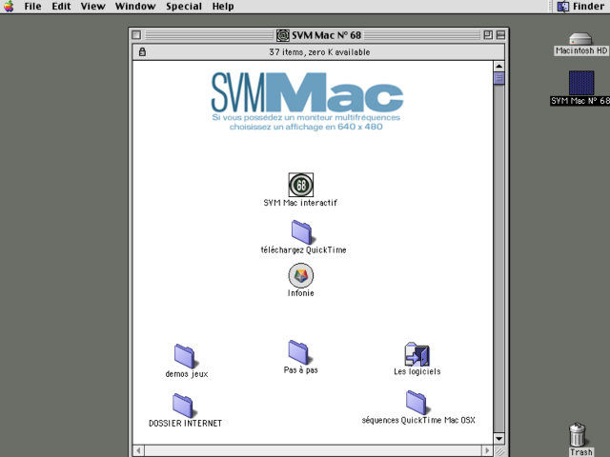Click the Les logiciels alias icon
The width and height of the screenshot is (610, 457).
click(x=417, y=354)
